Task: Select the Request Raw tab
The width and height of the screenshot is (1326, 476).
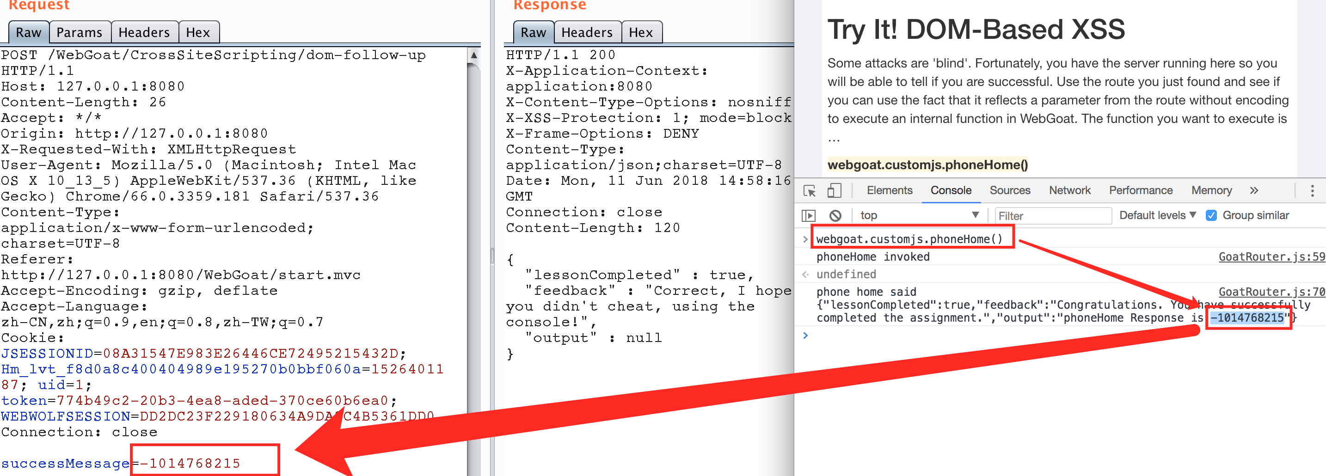Action: click(x=28, y=32)
